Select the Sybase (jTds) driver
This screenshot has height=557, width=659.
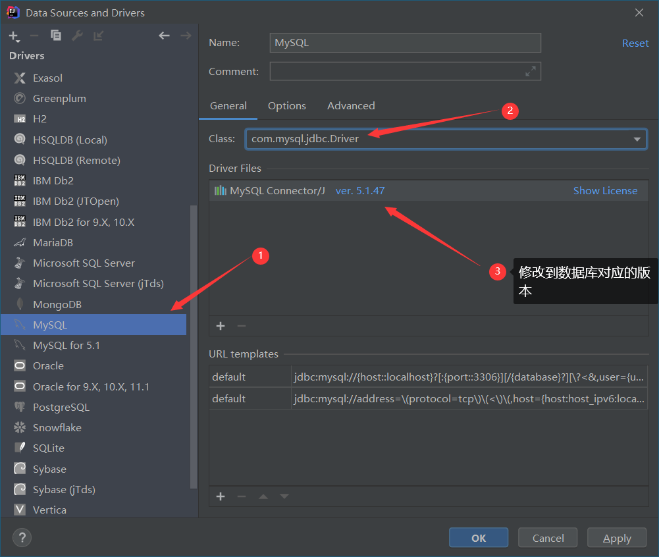click(93, 489)
